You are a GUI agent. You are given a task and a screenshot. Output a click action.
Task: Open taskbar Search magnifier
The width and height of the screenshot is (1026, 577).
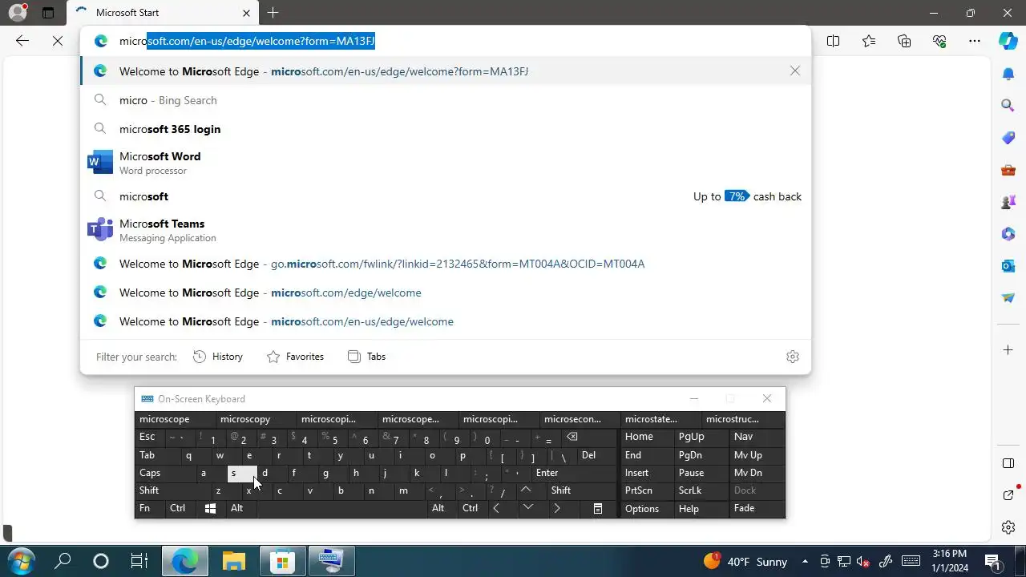(x=63, y=561)
